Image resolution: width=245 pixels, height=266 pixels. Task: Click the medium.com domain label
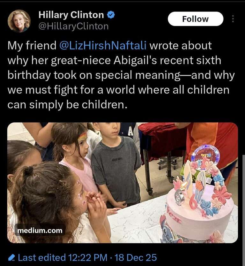pos(40,230)
